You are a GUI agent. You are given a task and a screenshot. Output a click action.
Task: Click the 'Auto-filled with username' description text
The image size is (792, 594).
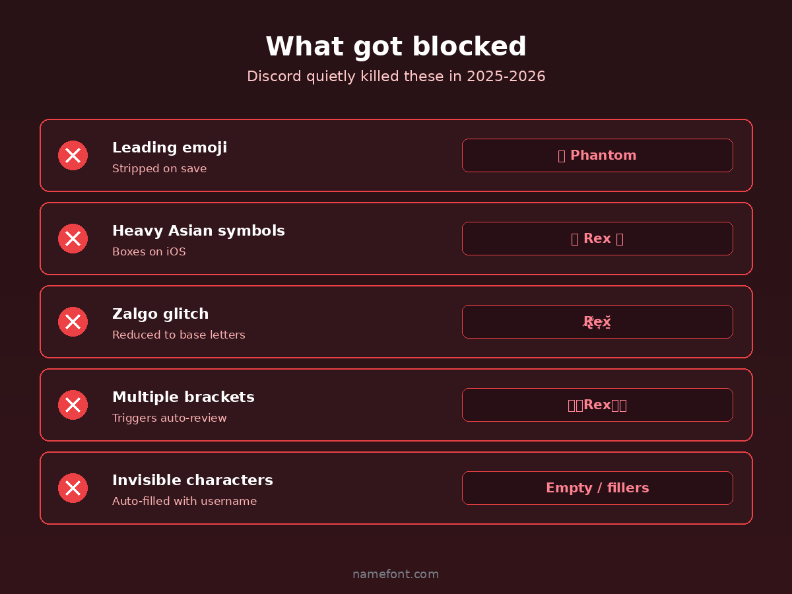(x=185, y=502)
